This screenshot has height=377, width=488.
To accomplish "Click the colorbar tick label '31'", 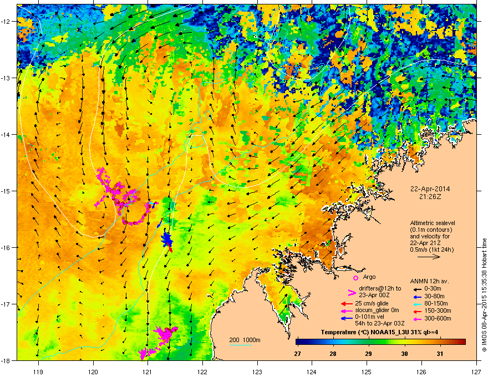I will pos(440,354).
